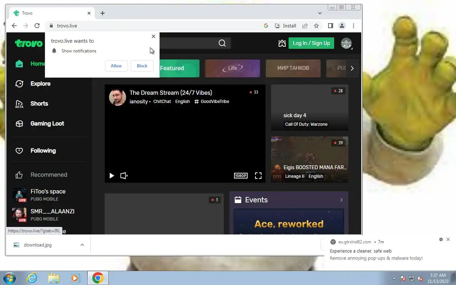The width and height of the screenshot is (456, 285).
Task: Change the 1080P quality setting
Action: click(x=240, y=176)
